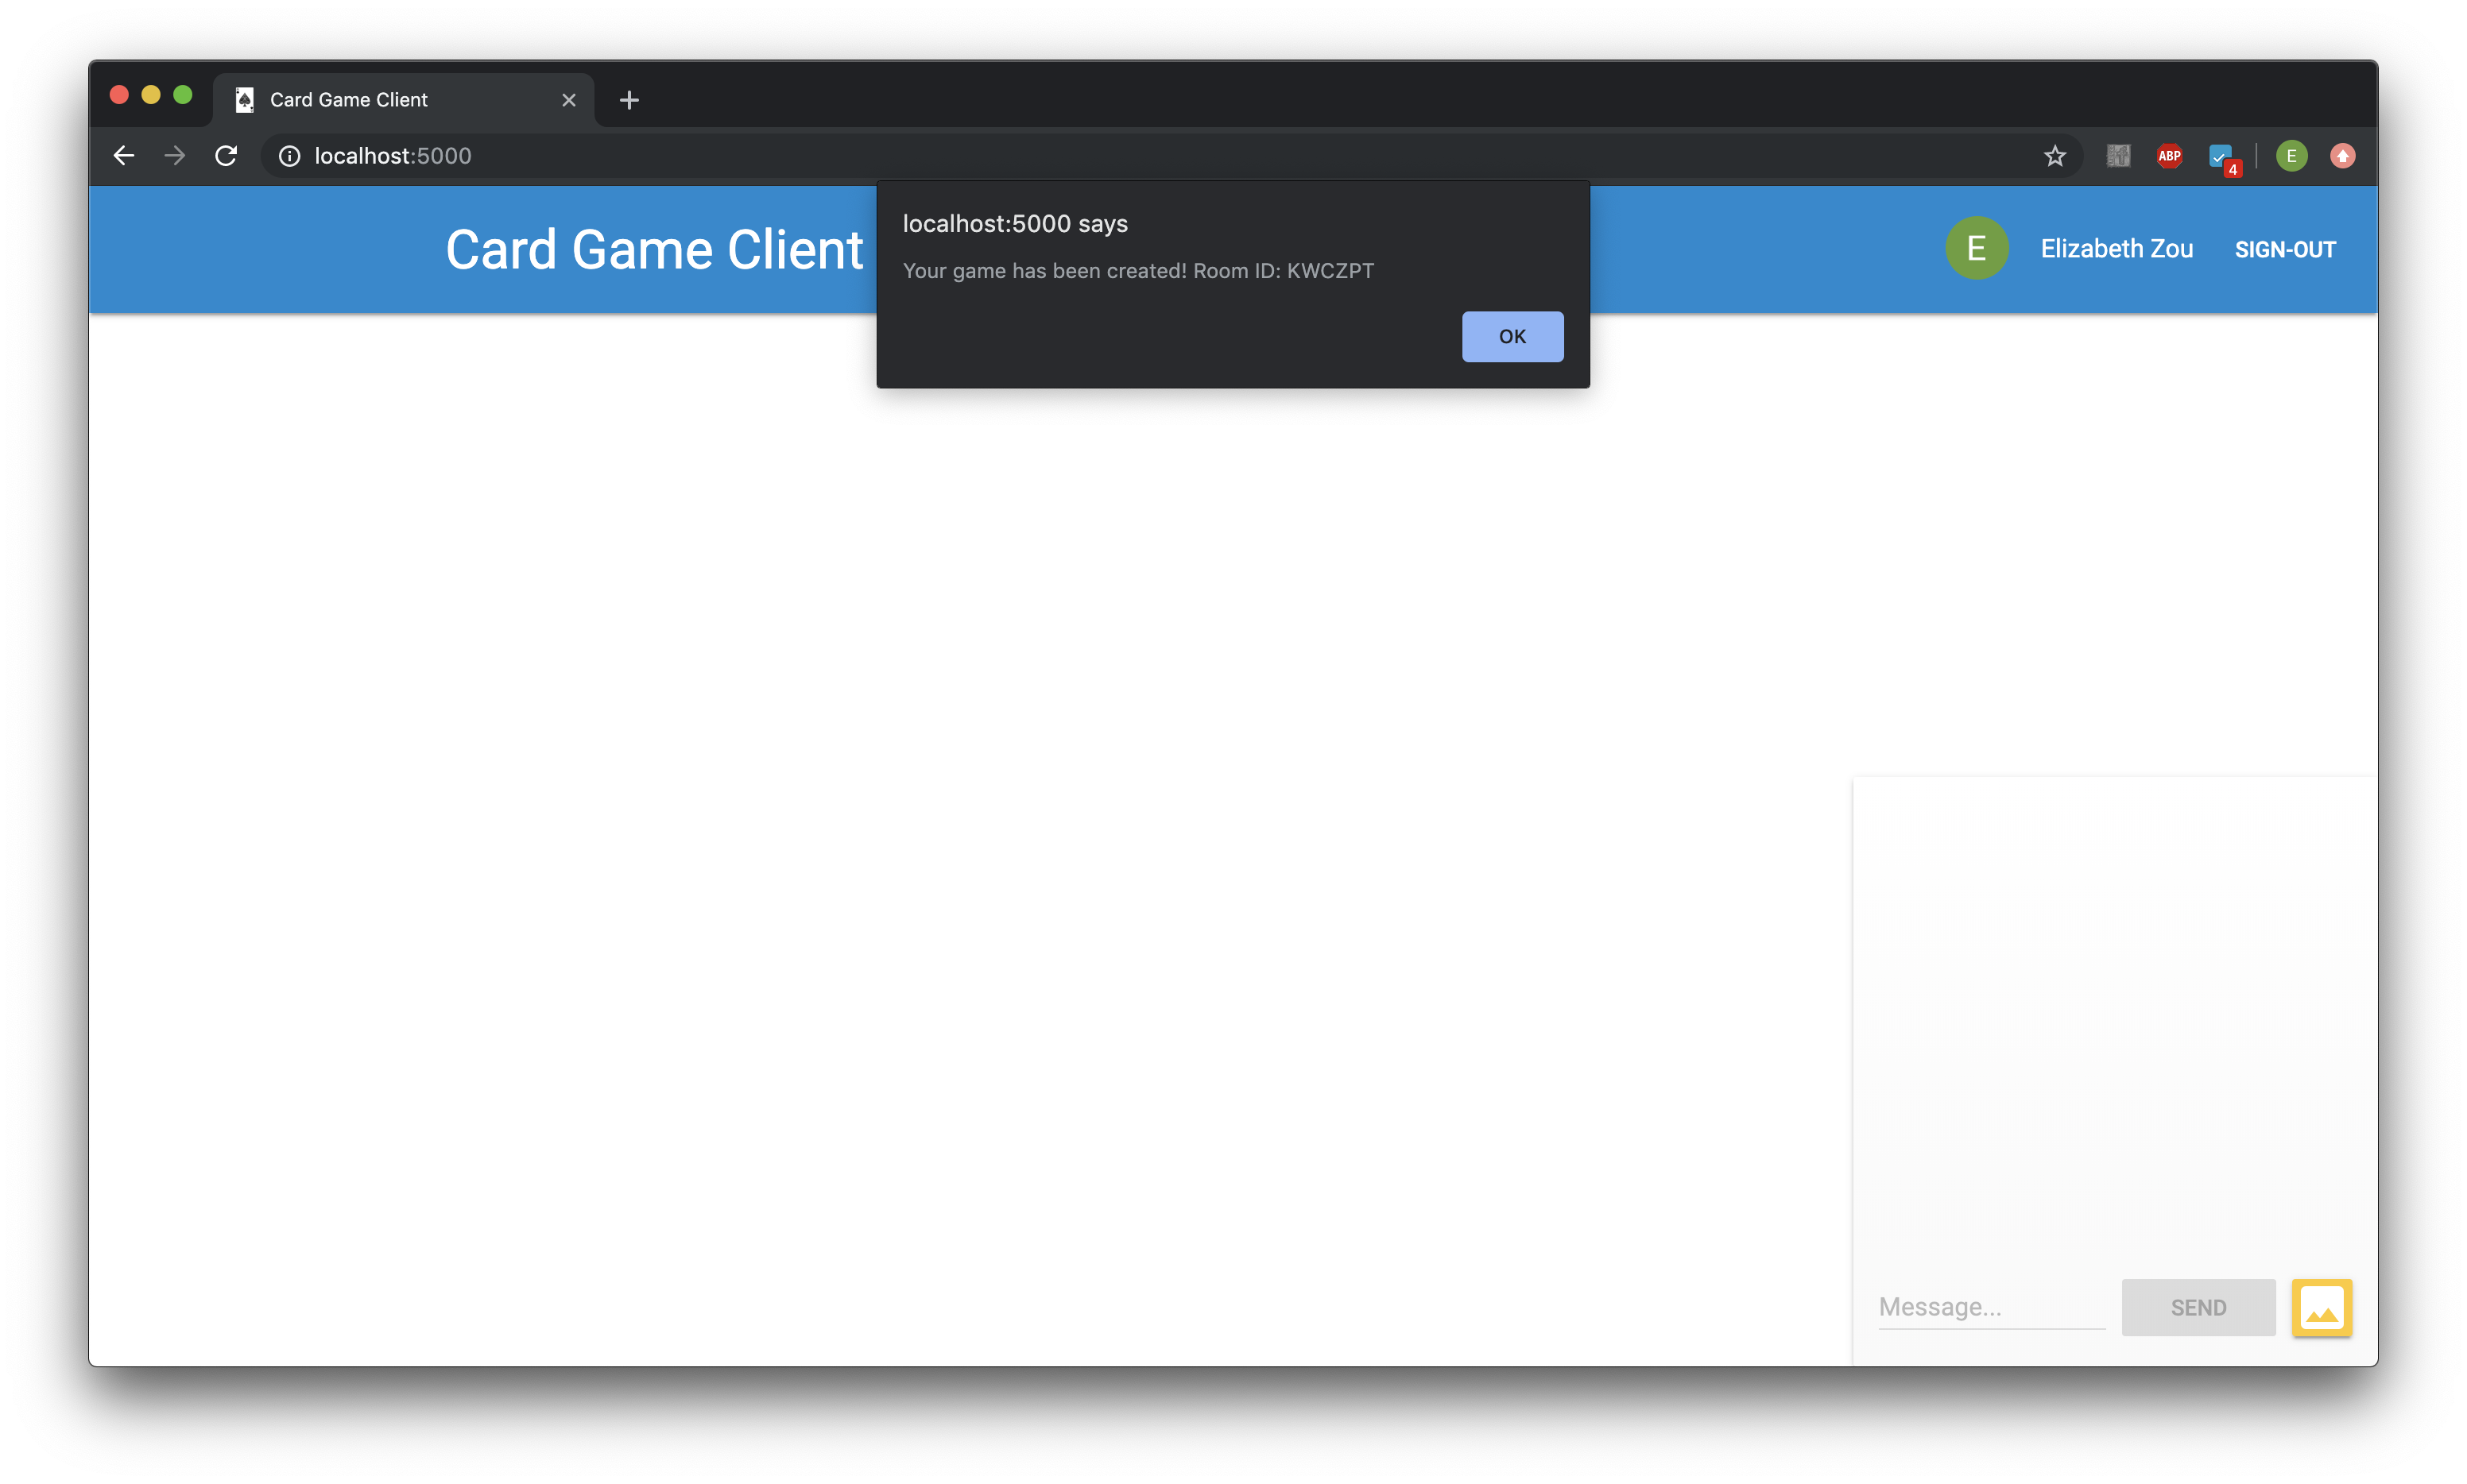Click the Elizabeth Zou username
This screenshot has height=1484, width=2467.
pos(2116,249)
